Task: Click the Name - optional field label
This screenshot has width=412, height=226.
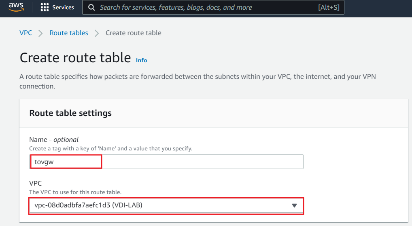Action: pos(54,140)
